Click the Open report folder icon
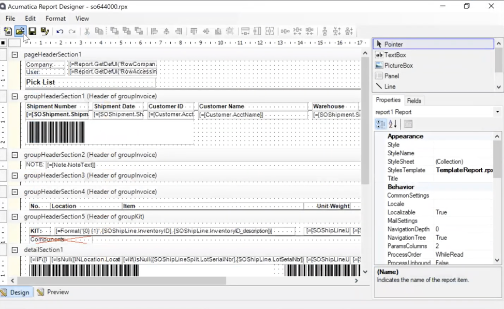Viewport: 504px width, 309px height. (x=20, y=31)
